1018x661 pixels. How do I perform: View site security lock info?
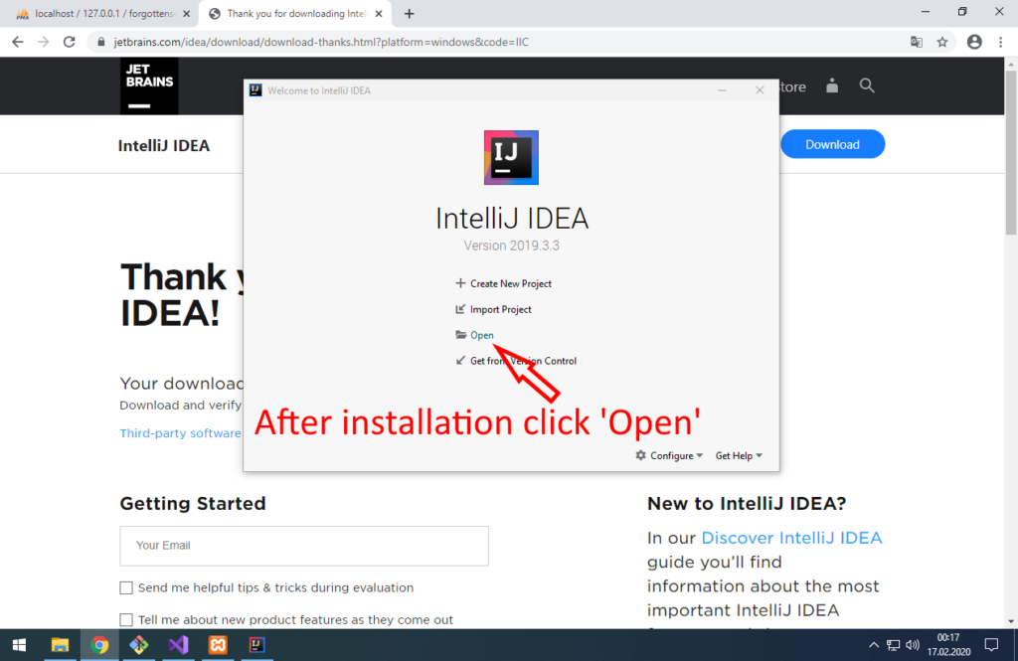point(100,42)
